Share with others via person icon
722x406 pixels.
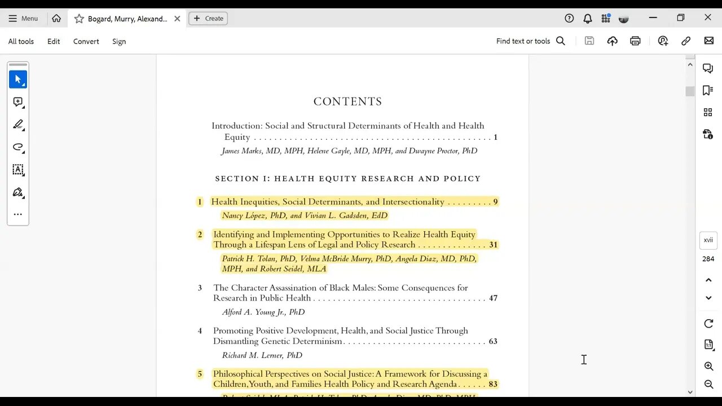[663, 41]
